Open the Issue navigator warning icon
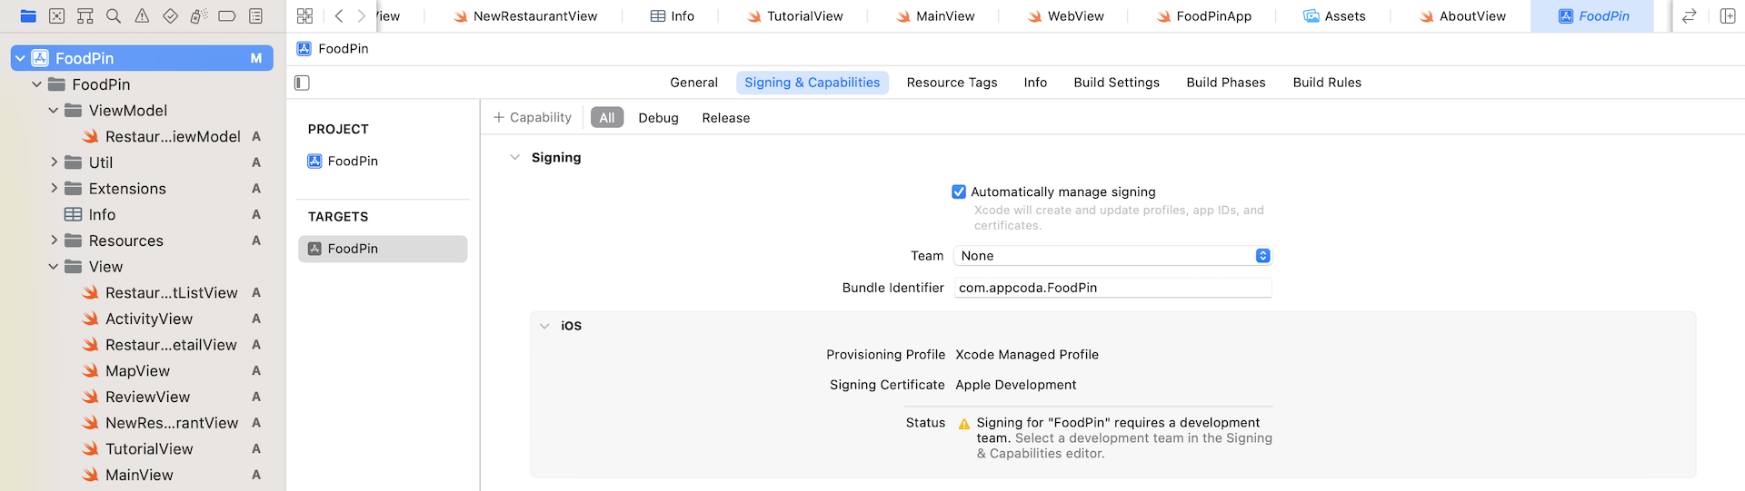The image size is (1745, 491). coord(142,15)
